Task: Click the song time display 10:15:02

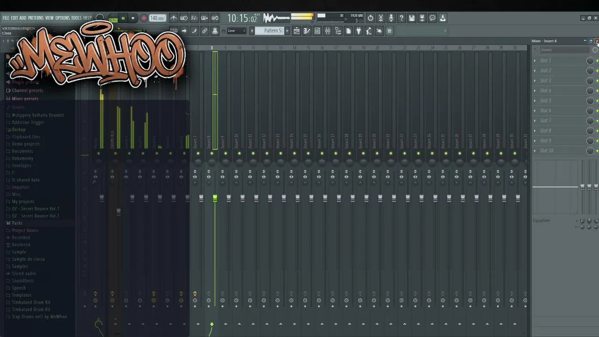Action: coord(242,18)
